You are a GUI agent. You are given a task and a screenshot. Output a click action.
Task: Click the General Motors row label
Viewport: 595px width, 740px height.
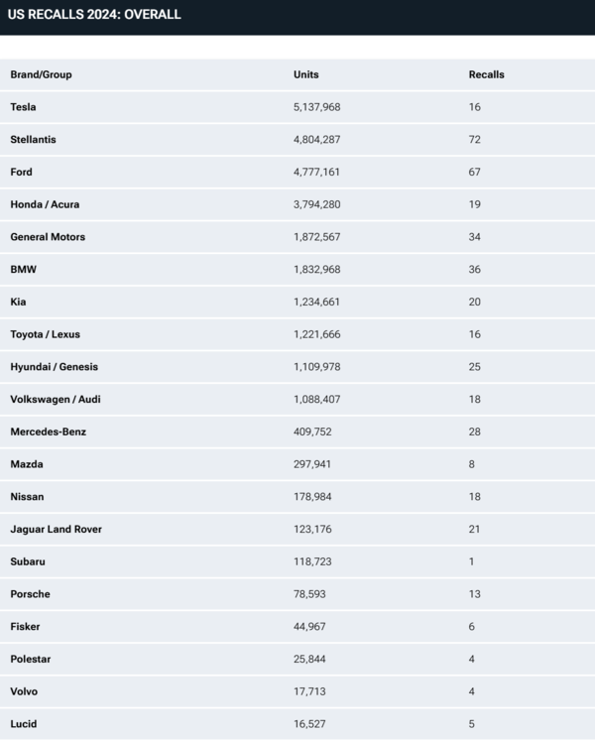(48, 237)
